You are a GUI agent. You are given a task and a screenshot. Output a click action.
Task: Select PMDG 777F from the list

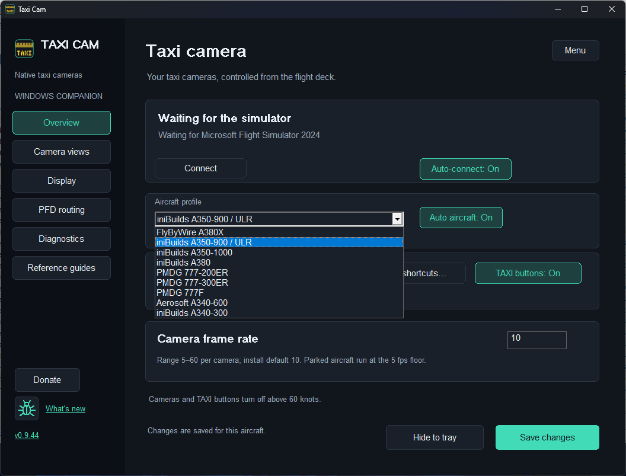tap(279, 293)
